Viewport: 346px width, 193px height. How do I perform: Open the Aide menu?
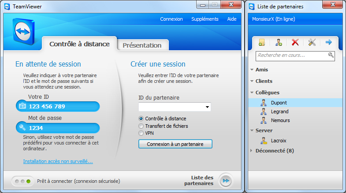point(232,19)
